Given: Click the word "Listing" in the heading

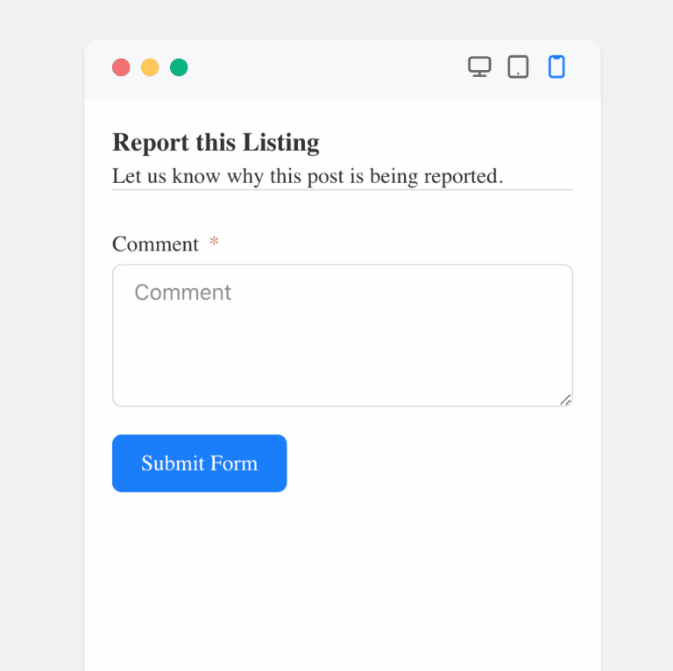Looking at the screenshot, I should pyautogui.click(x=281, y=143).
